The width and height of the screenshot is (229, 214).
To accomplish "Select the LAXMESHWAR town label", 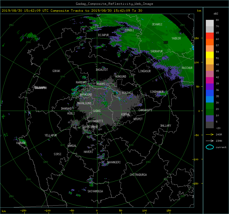I will tap(90, 127).
